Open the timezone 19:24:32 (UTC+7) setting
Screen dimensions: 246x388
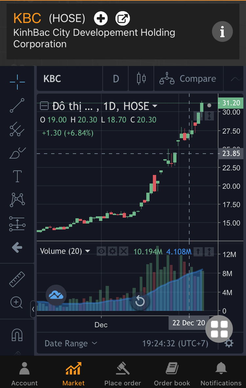click(x=175, y=343)
